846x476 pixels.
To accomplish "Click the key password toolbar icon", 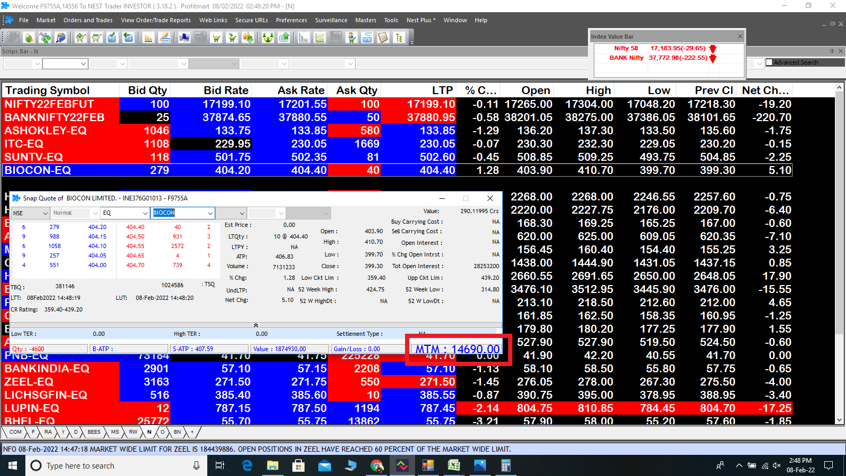I will click(164, 38).
